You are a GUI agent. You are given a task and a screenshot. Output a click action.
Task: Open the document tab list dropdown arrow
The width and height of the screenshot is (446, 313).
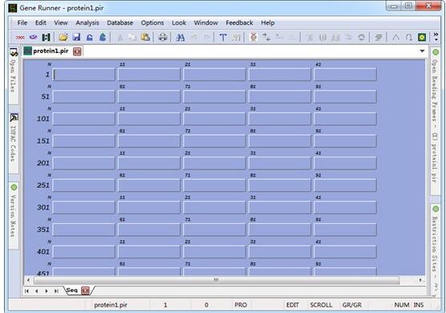(423, 51)
